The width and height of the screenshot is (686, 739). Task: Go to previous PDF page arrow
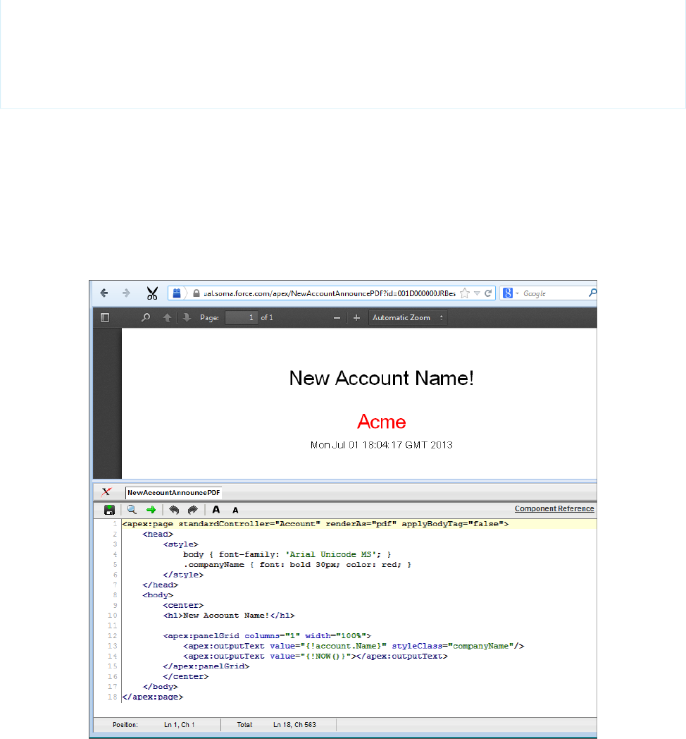tap(167, 317)
